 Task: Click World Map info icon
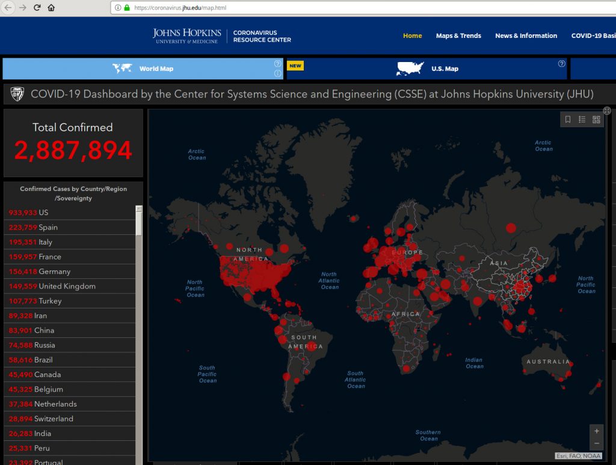click(277, 73)
